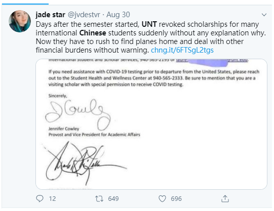Click the retweet count 649
The height and width of the screenshot is (211, 274).
[x=113, y=199]
